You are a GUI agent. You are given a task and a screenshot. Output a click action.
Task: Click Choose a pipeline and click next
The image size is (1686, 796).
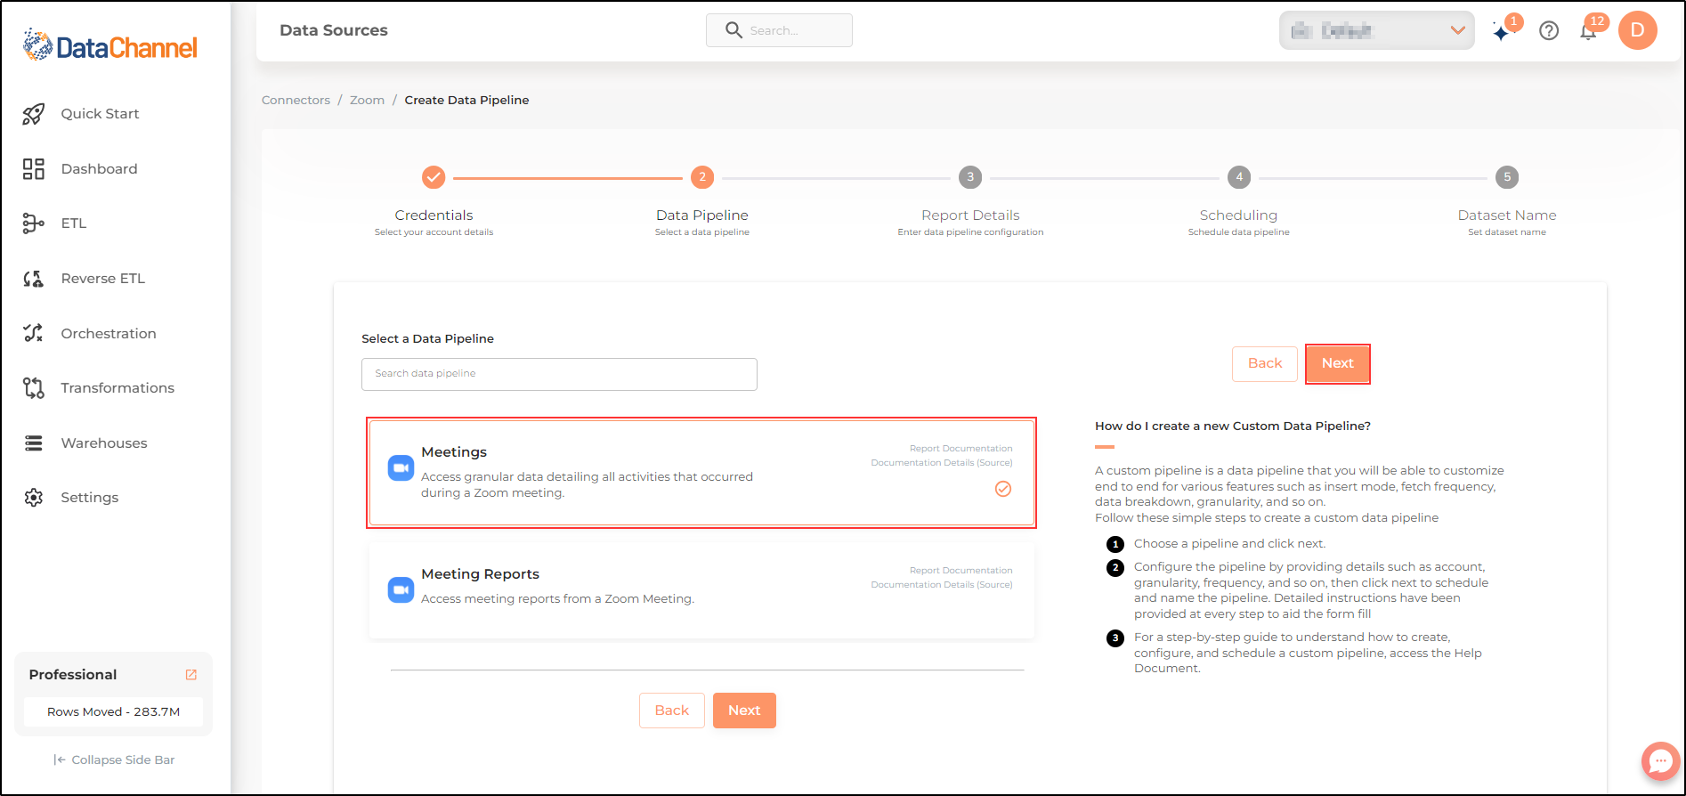1229,544
